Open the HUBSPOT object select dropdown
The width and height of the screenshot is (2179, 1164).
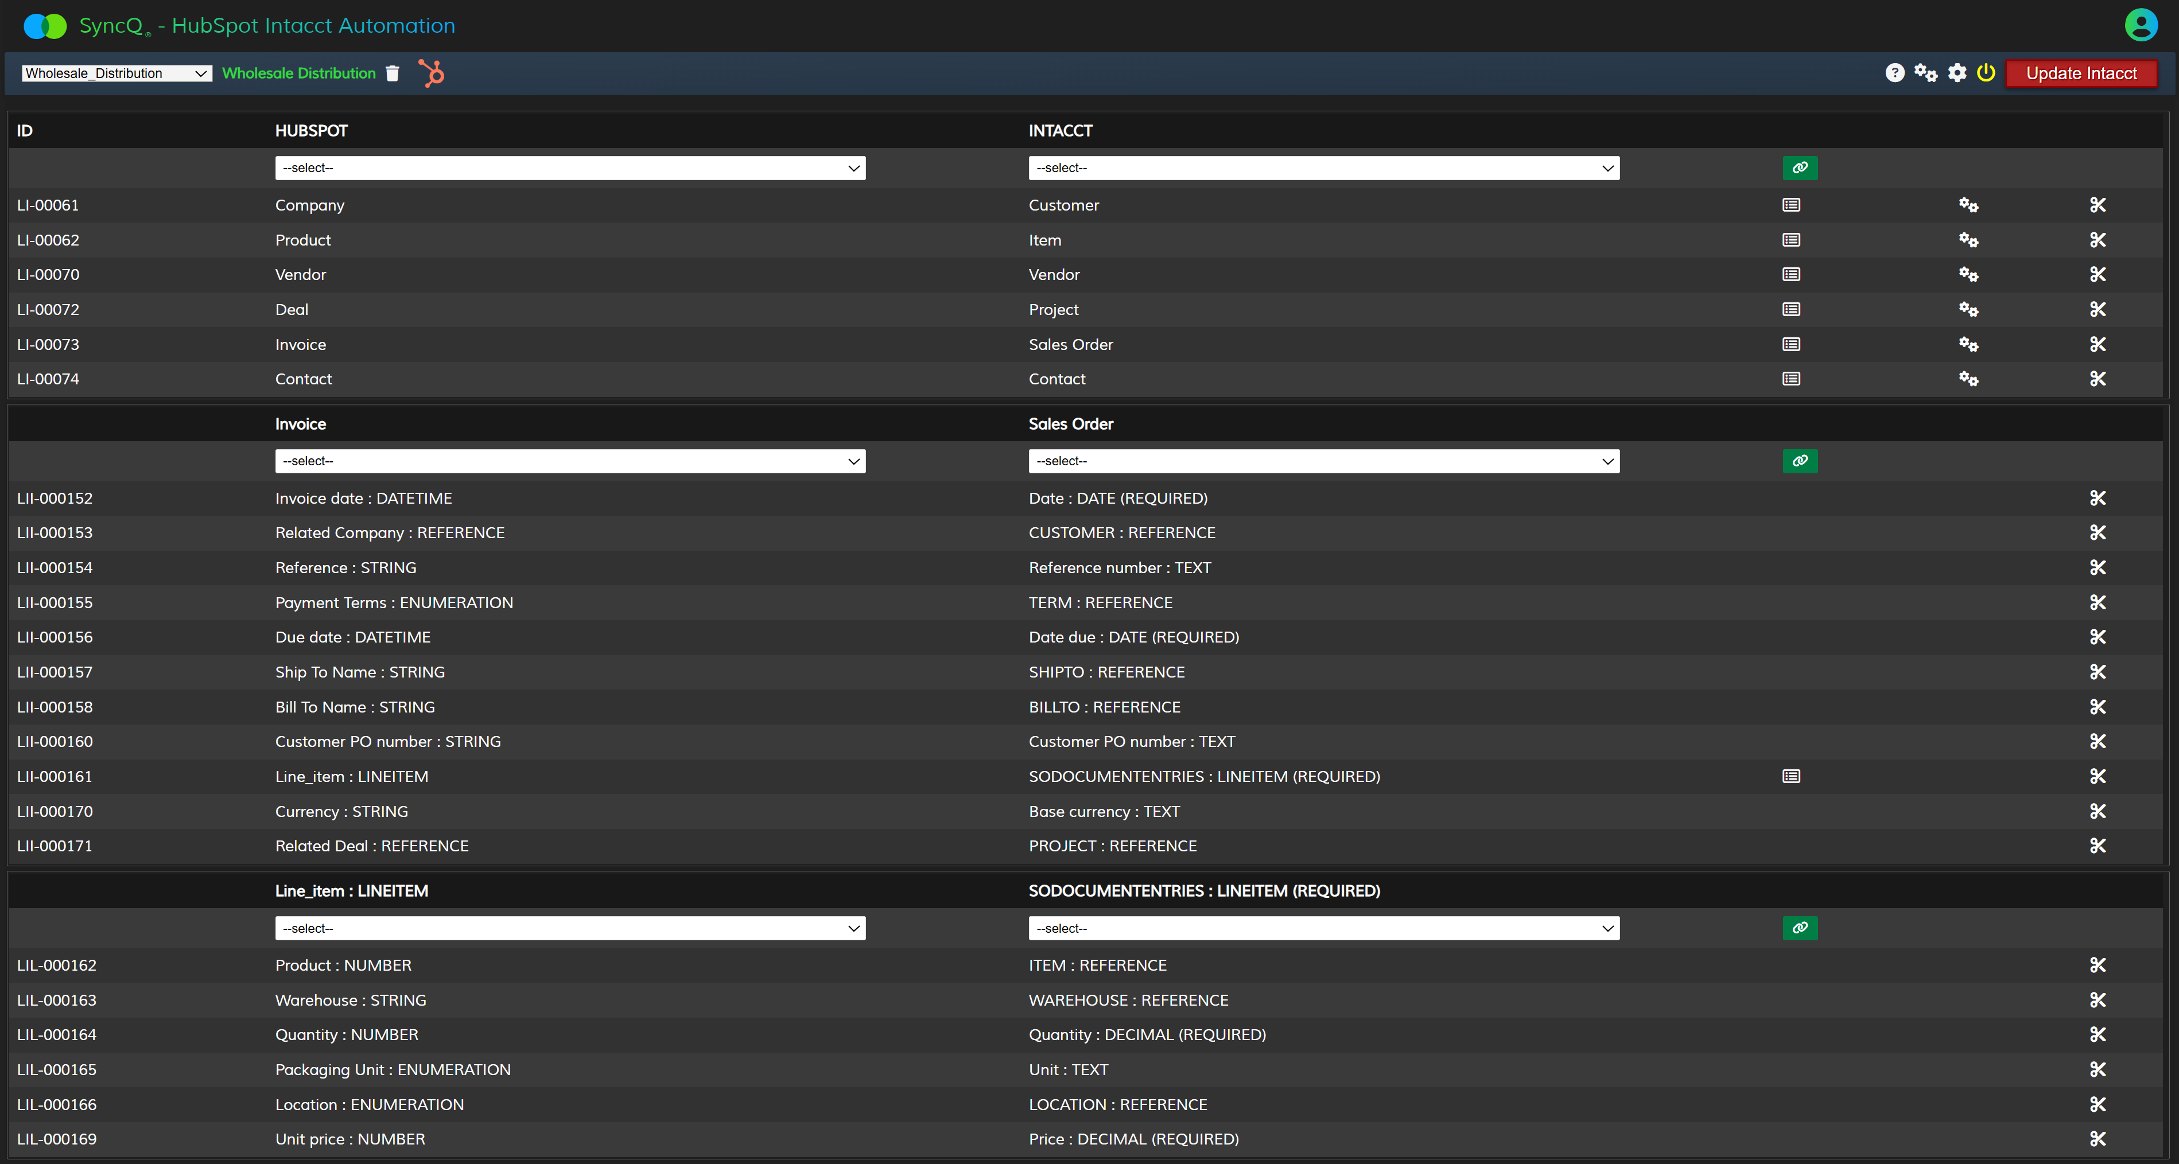[x=569, y=168]
